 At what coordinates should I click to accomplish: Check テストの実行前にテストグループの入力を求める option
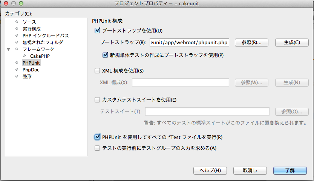(x=97, y=148)
